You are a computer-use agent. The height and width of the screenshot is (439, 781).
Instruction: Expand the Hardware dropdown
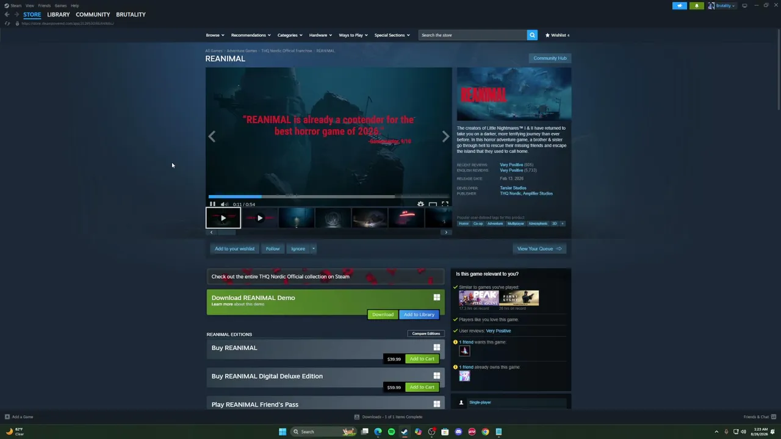[320, 35]
